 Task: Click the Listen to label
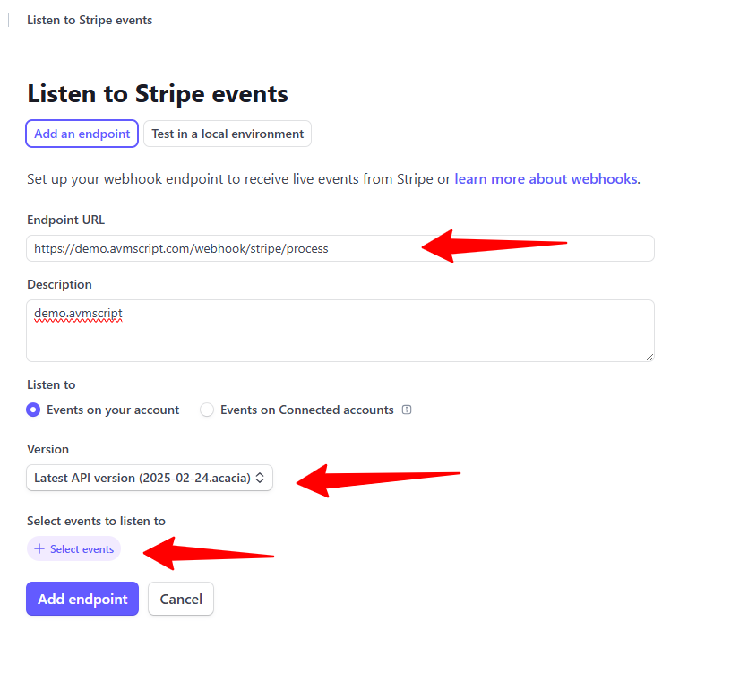click(51, 384)
